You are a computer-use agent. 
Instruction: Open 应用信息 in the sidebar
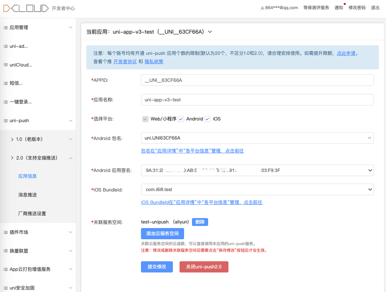(27, 176)
